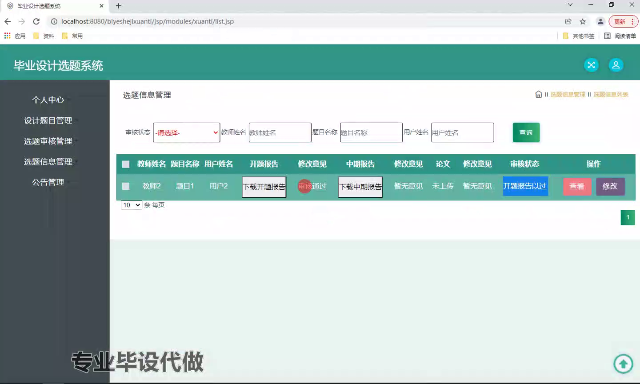Click the 未上传 论文 cell
640x384 pixels.
[443, 186]
